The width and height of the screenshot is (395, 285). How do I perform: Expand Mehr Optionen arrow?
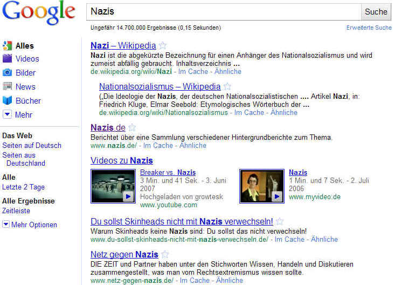coord(6,224)
